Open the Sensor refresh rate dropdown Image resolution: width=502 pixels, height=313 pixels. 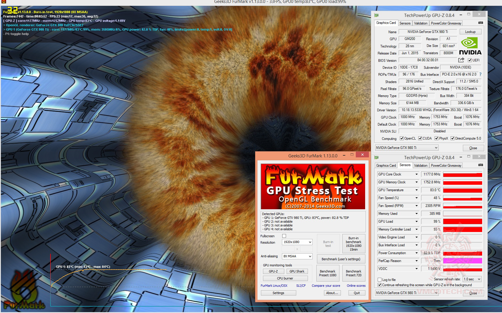(x=472, y=279)
